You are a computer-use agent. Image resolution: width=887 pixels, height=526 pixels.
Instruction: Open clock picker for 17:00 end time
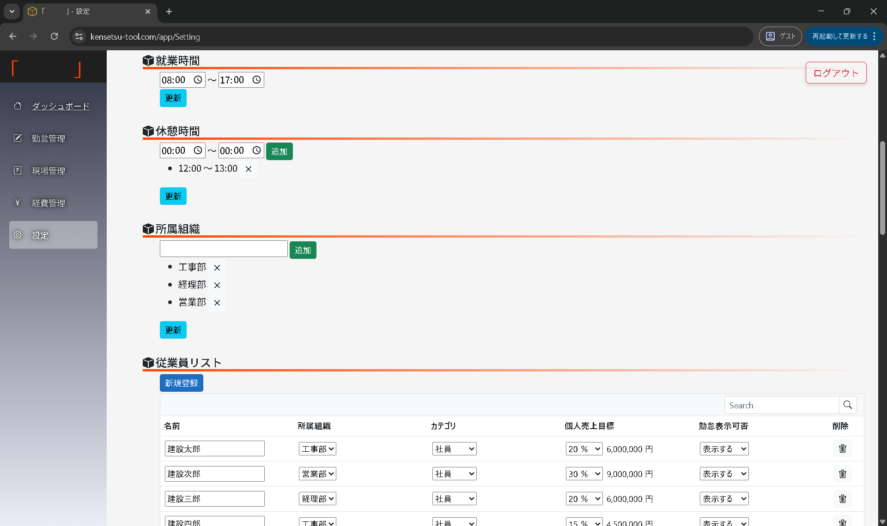click(x=256, y=80)
